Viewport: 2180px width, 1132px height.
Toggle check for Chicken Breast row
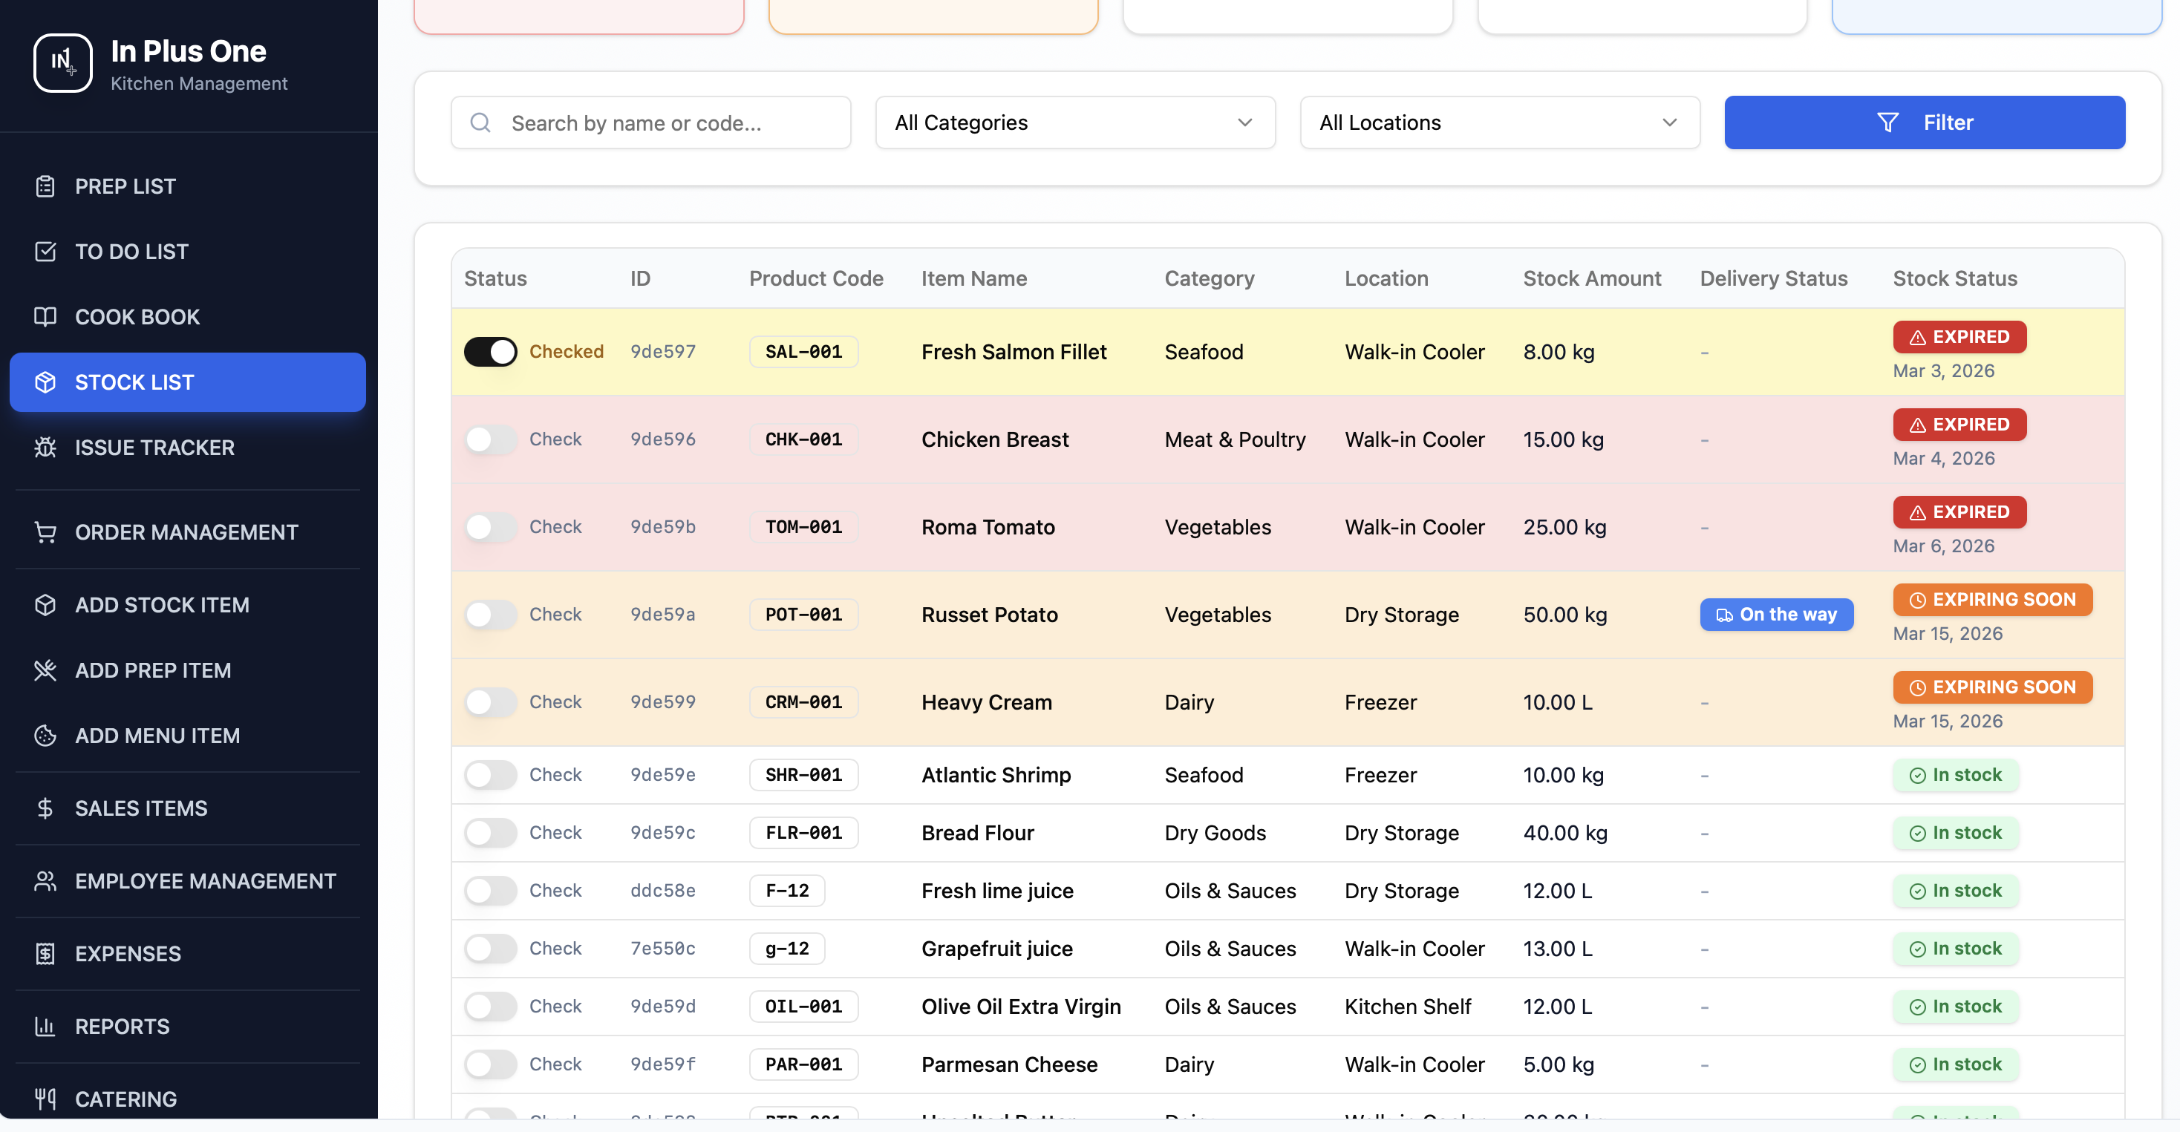490,439
